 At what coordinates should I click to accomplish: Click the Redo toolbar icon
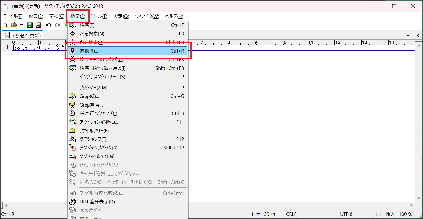(57, 25)
